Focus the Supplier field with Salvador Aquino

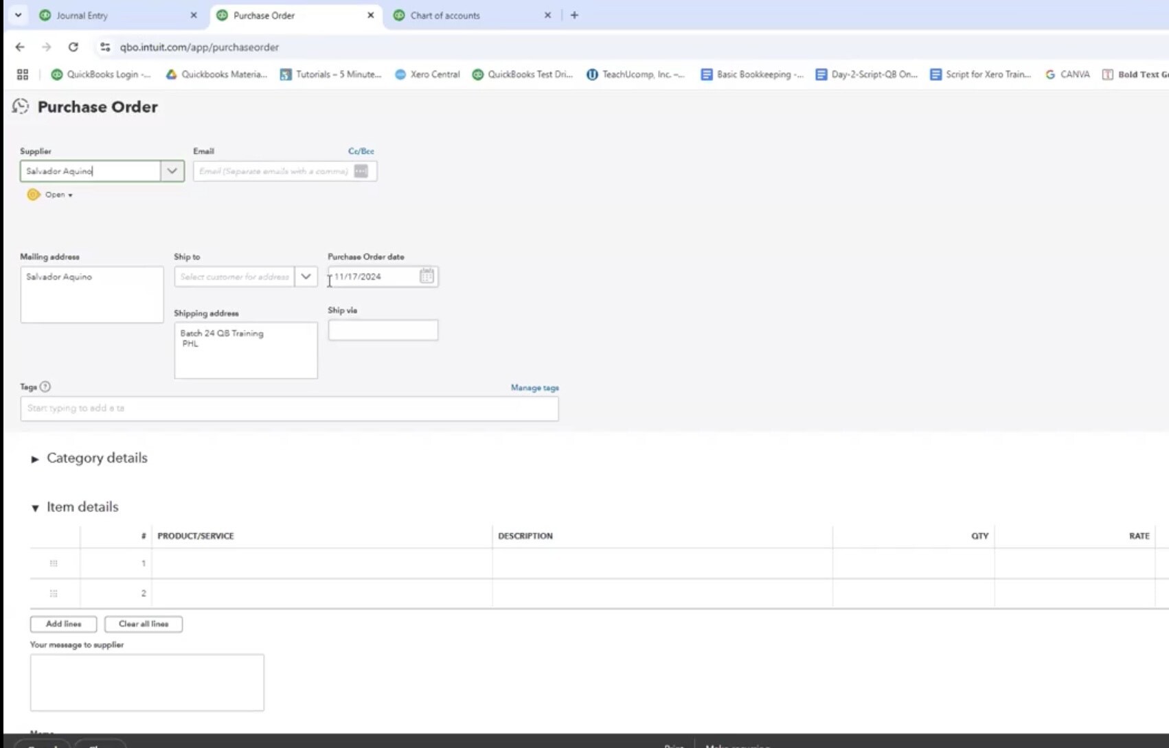(91, 171)
